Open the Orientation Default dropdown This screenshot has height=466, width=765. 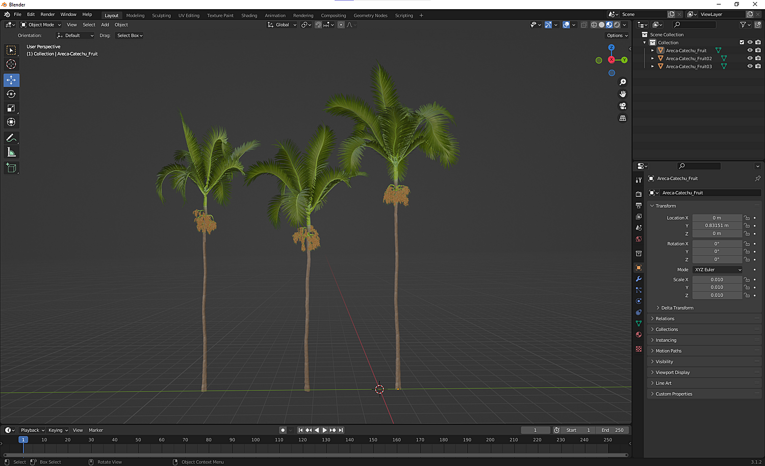coord(75,36)
